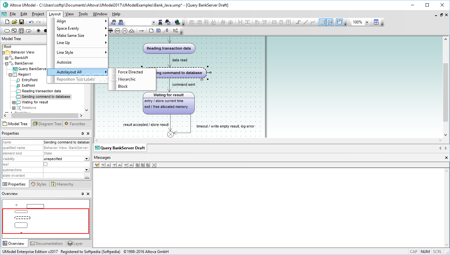Open the zoom 100% dropdown
Viewport: 450px width, 255px height.
pos(367,22)
